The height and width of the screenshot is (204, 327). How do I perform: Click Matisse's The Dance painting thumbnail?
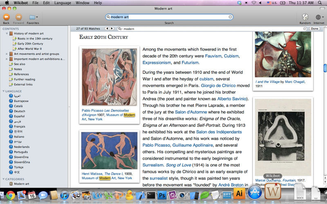109,151
